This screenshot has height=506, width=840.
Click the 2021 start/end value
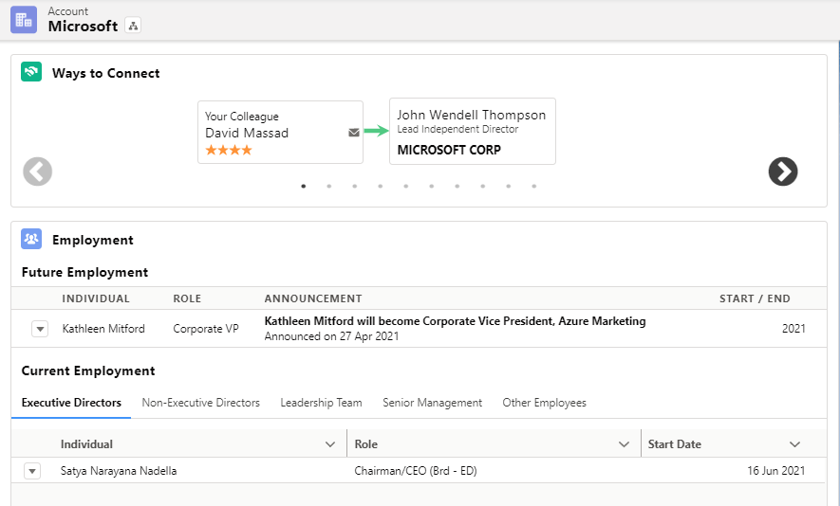(x=793, y=329)
